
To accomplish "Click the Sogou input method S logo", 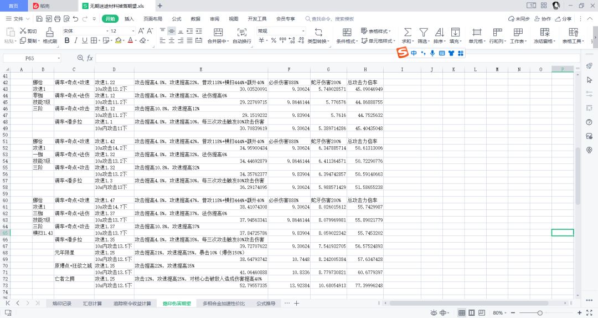I will coord(403,53).
